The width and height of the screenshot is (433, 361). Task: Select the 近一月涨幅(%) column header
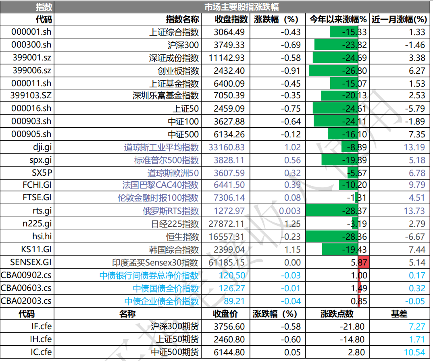tap(398, 19)
